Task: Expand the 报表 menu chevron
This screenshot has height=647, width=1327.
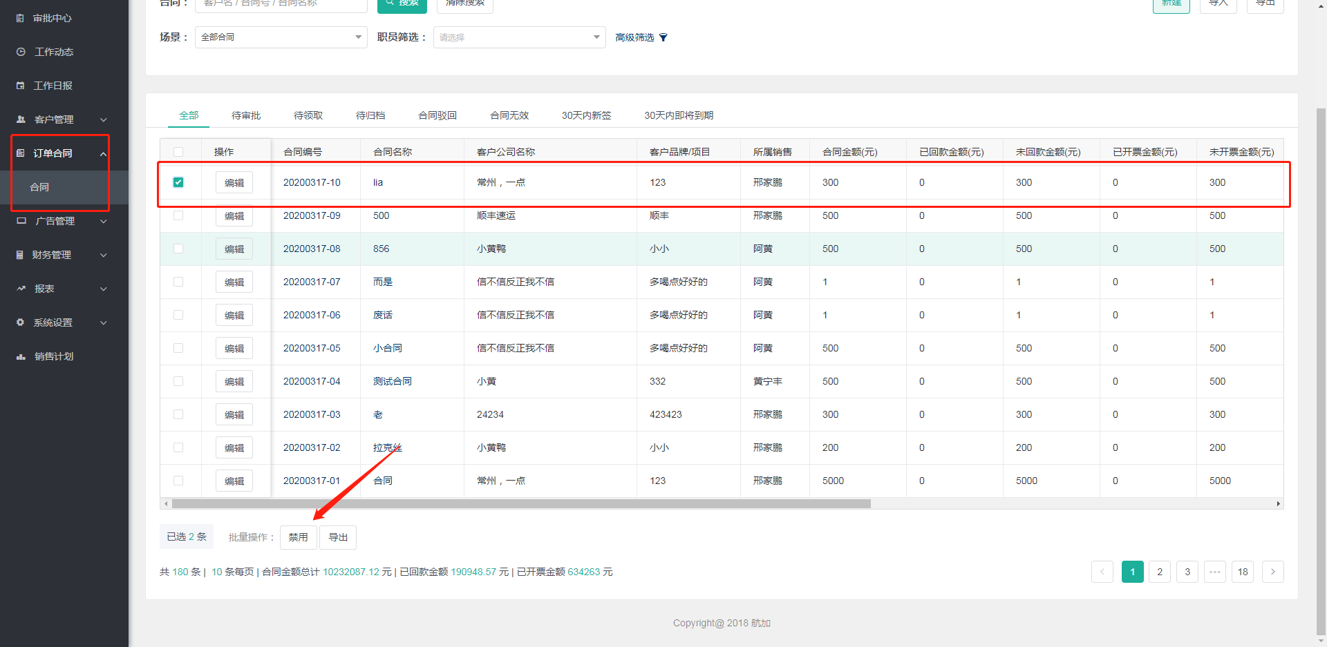Action: (104, 289)
